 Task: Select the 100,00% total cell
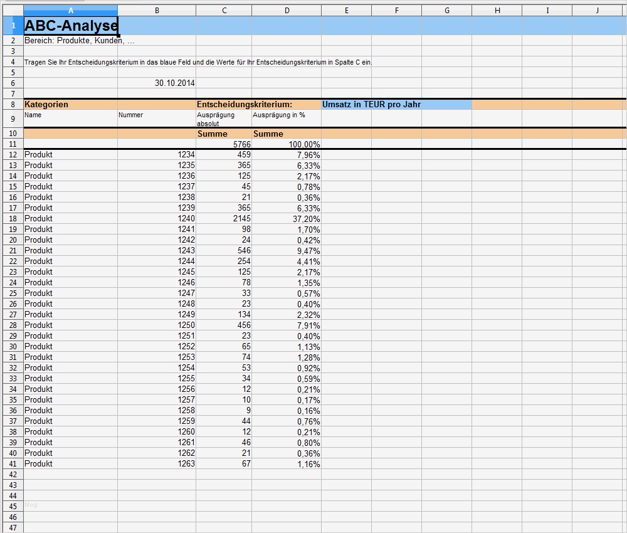(x=287, y=144)
